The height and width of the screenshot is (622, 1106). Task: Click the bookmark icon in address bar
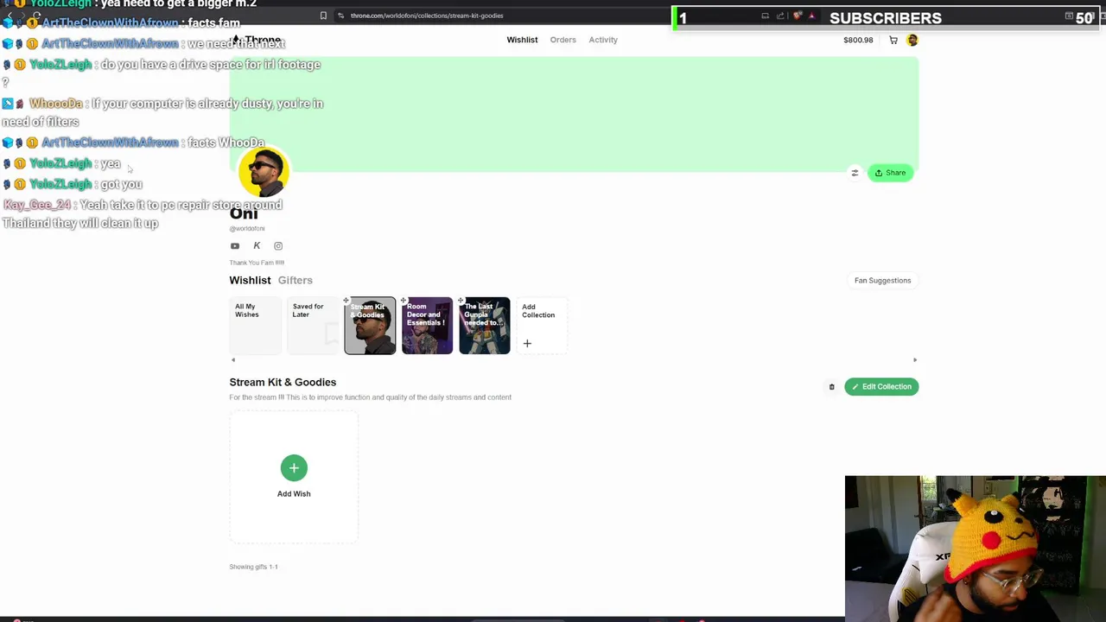[x=323, y=16]
